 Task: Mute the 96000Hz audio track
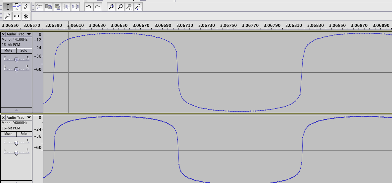(8, 134)
